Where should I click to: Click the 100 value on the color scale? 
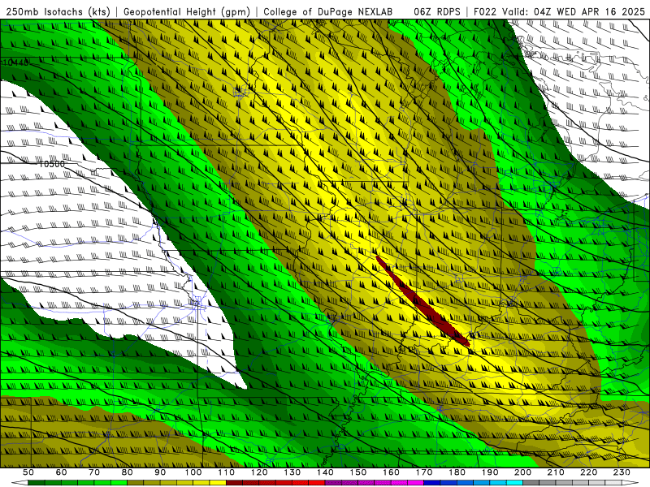(x=193, y=472)
